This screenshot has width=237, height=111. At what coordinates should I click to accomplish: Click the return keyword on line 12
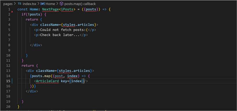coord(28,66)
